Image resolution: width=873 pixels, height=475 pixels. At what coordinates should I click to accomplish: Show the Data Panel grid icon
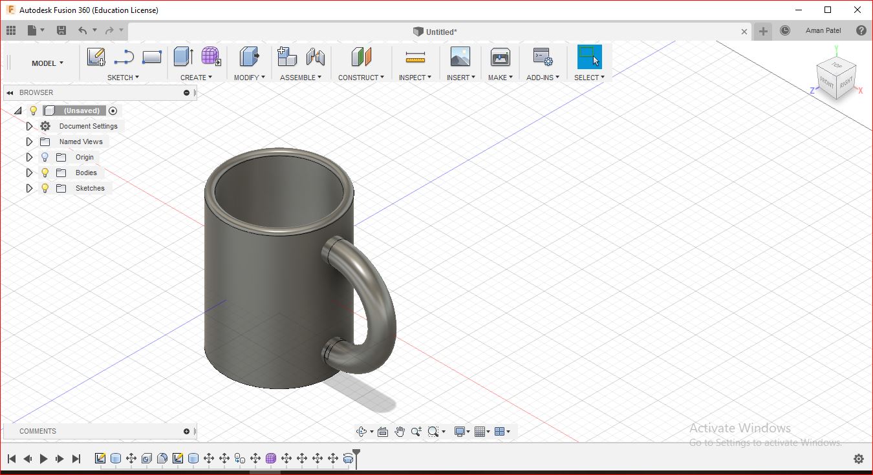[x=11, y=30]
